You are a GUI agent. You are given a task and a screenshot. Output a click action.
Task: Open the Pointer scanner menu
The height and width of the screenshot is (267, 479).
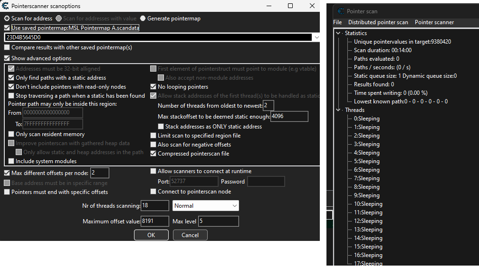(434, 22)
